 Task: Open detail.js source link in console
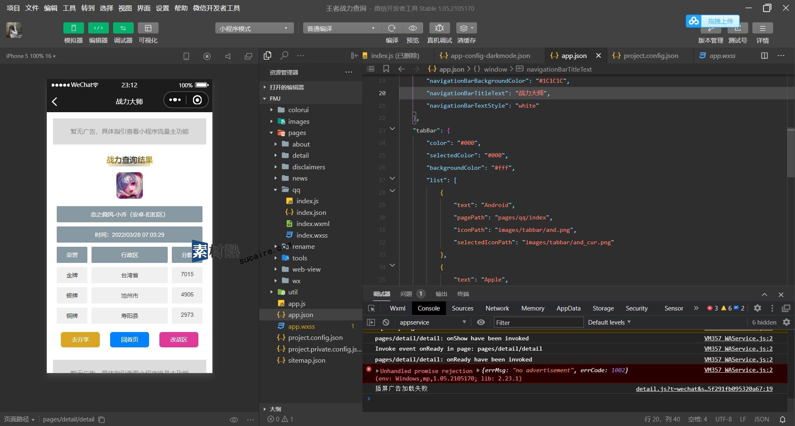(704, 389)
